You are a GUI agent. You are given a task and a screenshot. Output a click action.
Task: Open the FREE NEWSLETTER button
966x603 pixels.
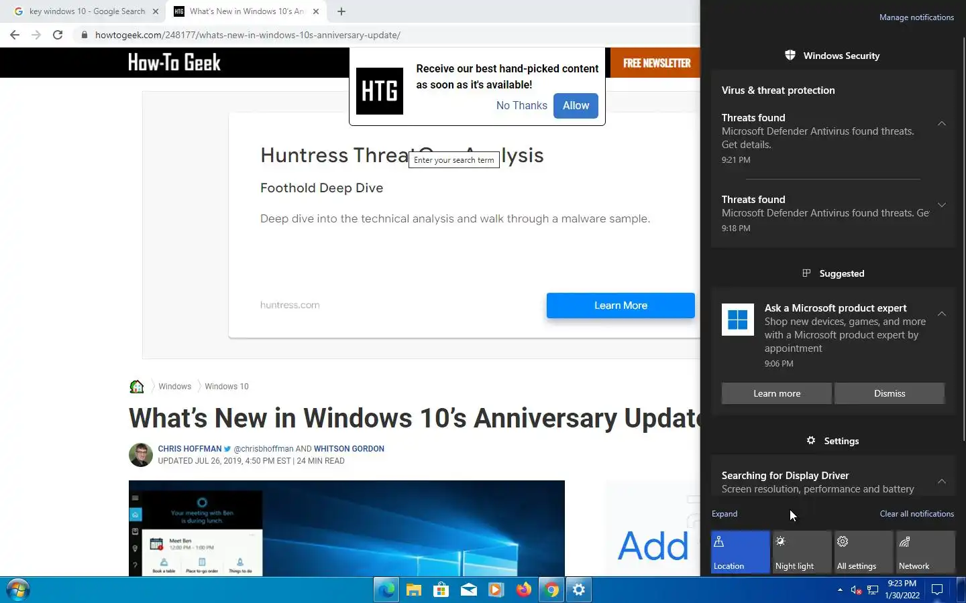coord(655,63)
